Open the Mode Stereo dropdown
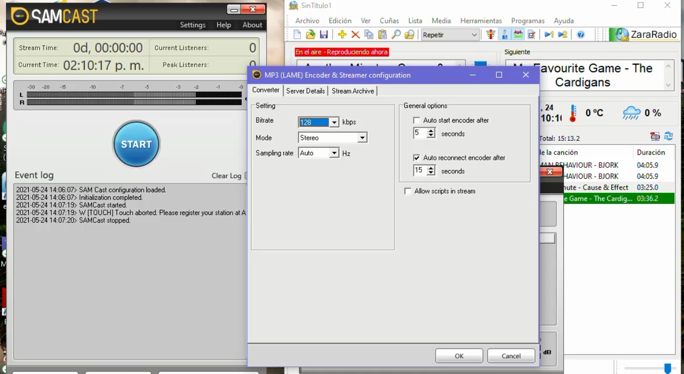Screen dimensions: 684x374 362,138
